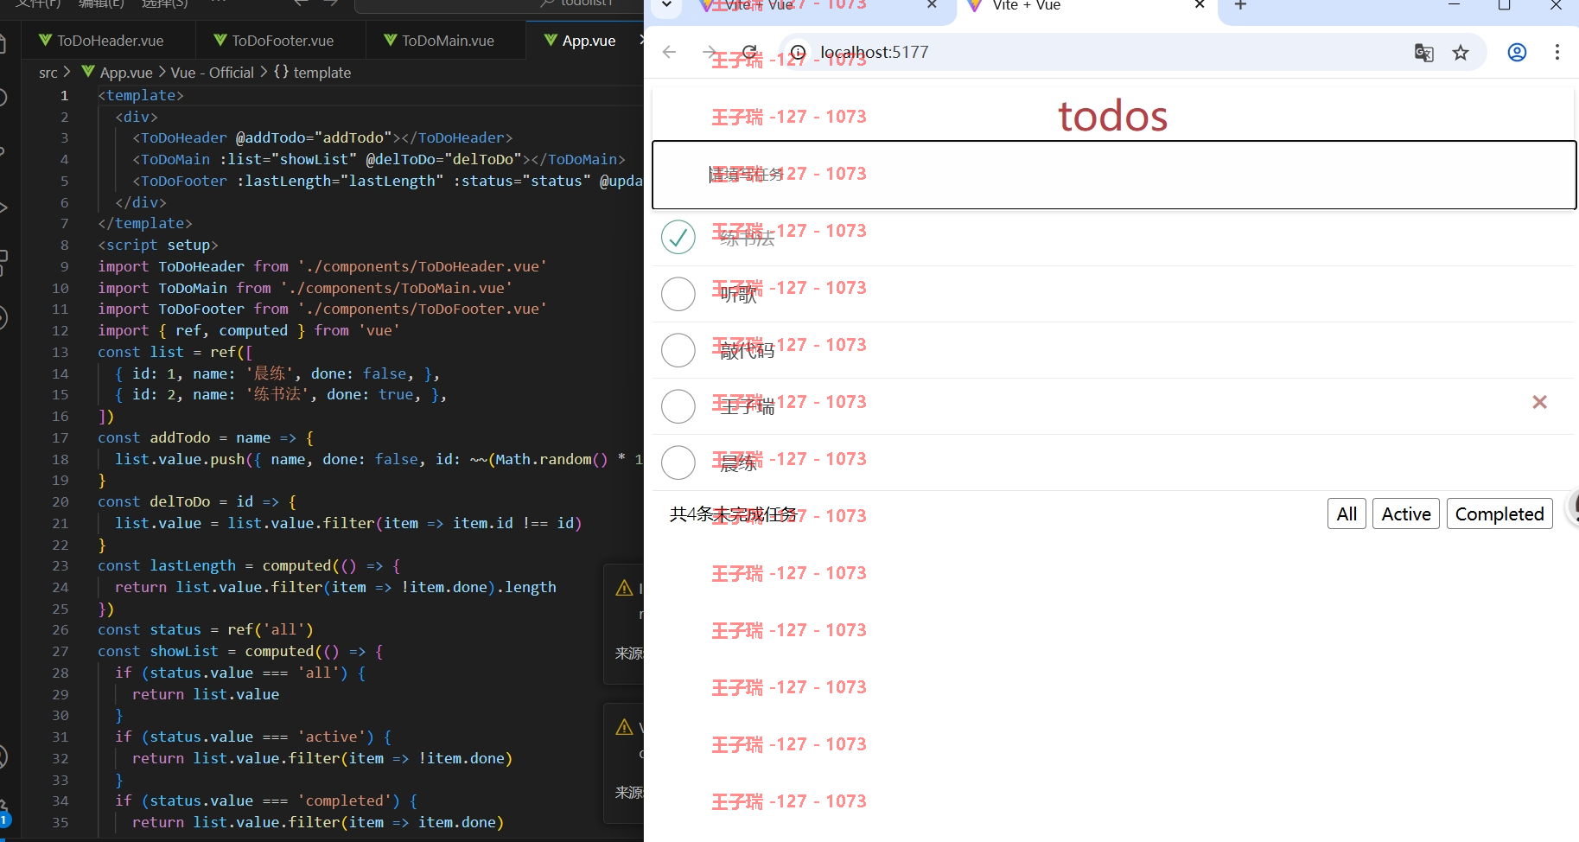Image resolution: width=1579 pixels, height=842 pixels.
Task: Open a new browser tab
Action: [1240, 6]
